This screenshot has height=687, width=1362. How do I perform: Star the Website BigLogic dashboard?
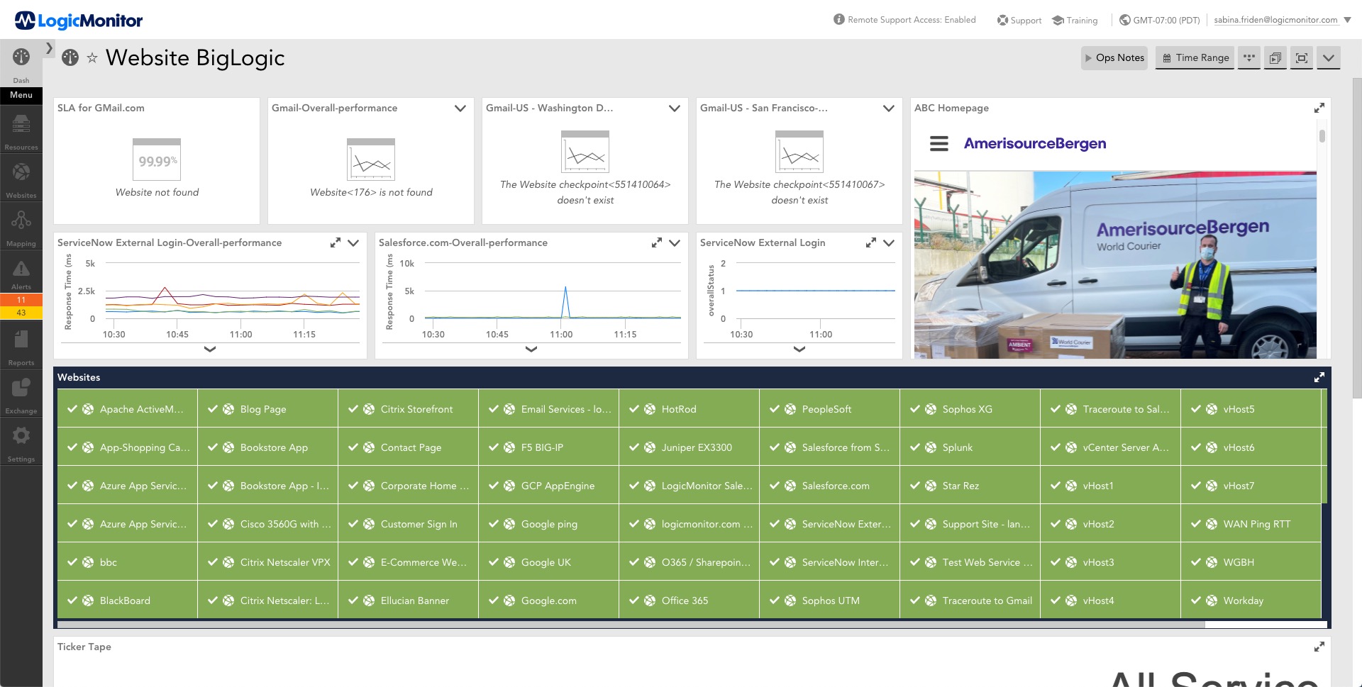tap(93, 59)
